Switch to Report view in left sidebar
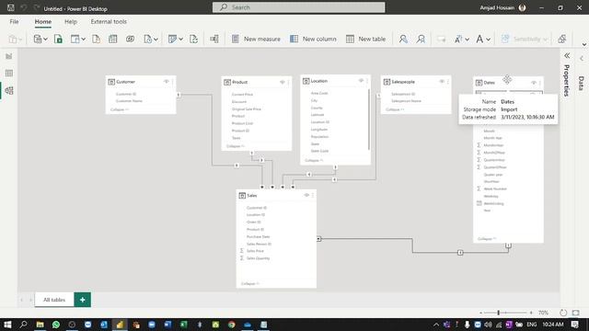The width and height of the screenshot is (589, 331). 9,56
